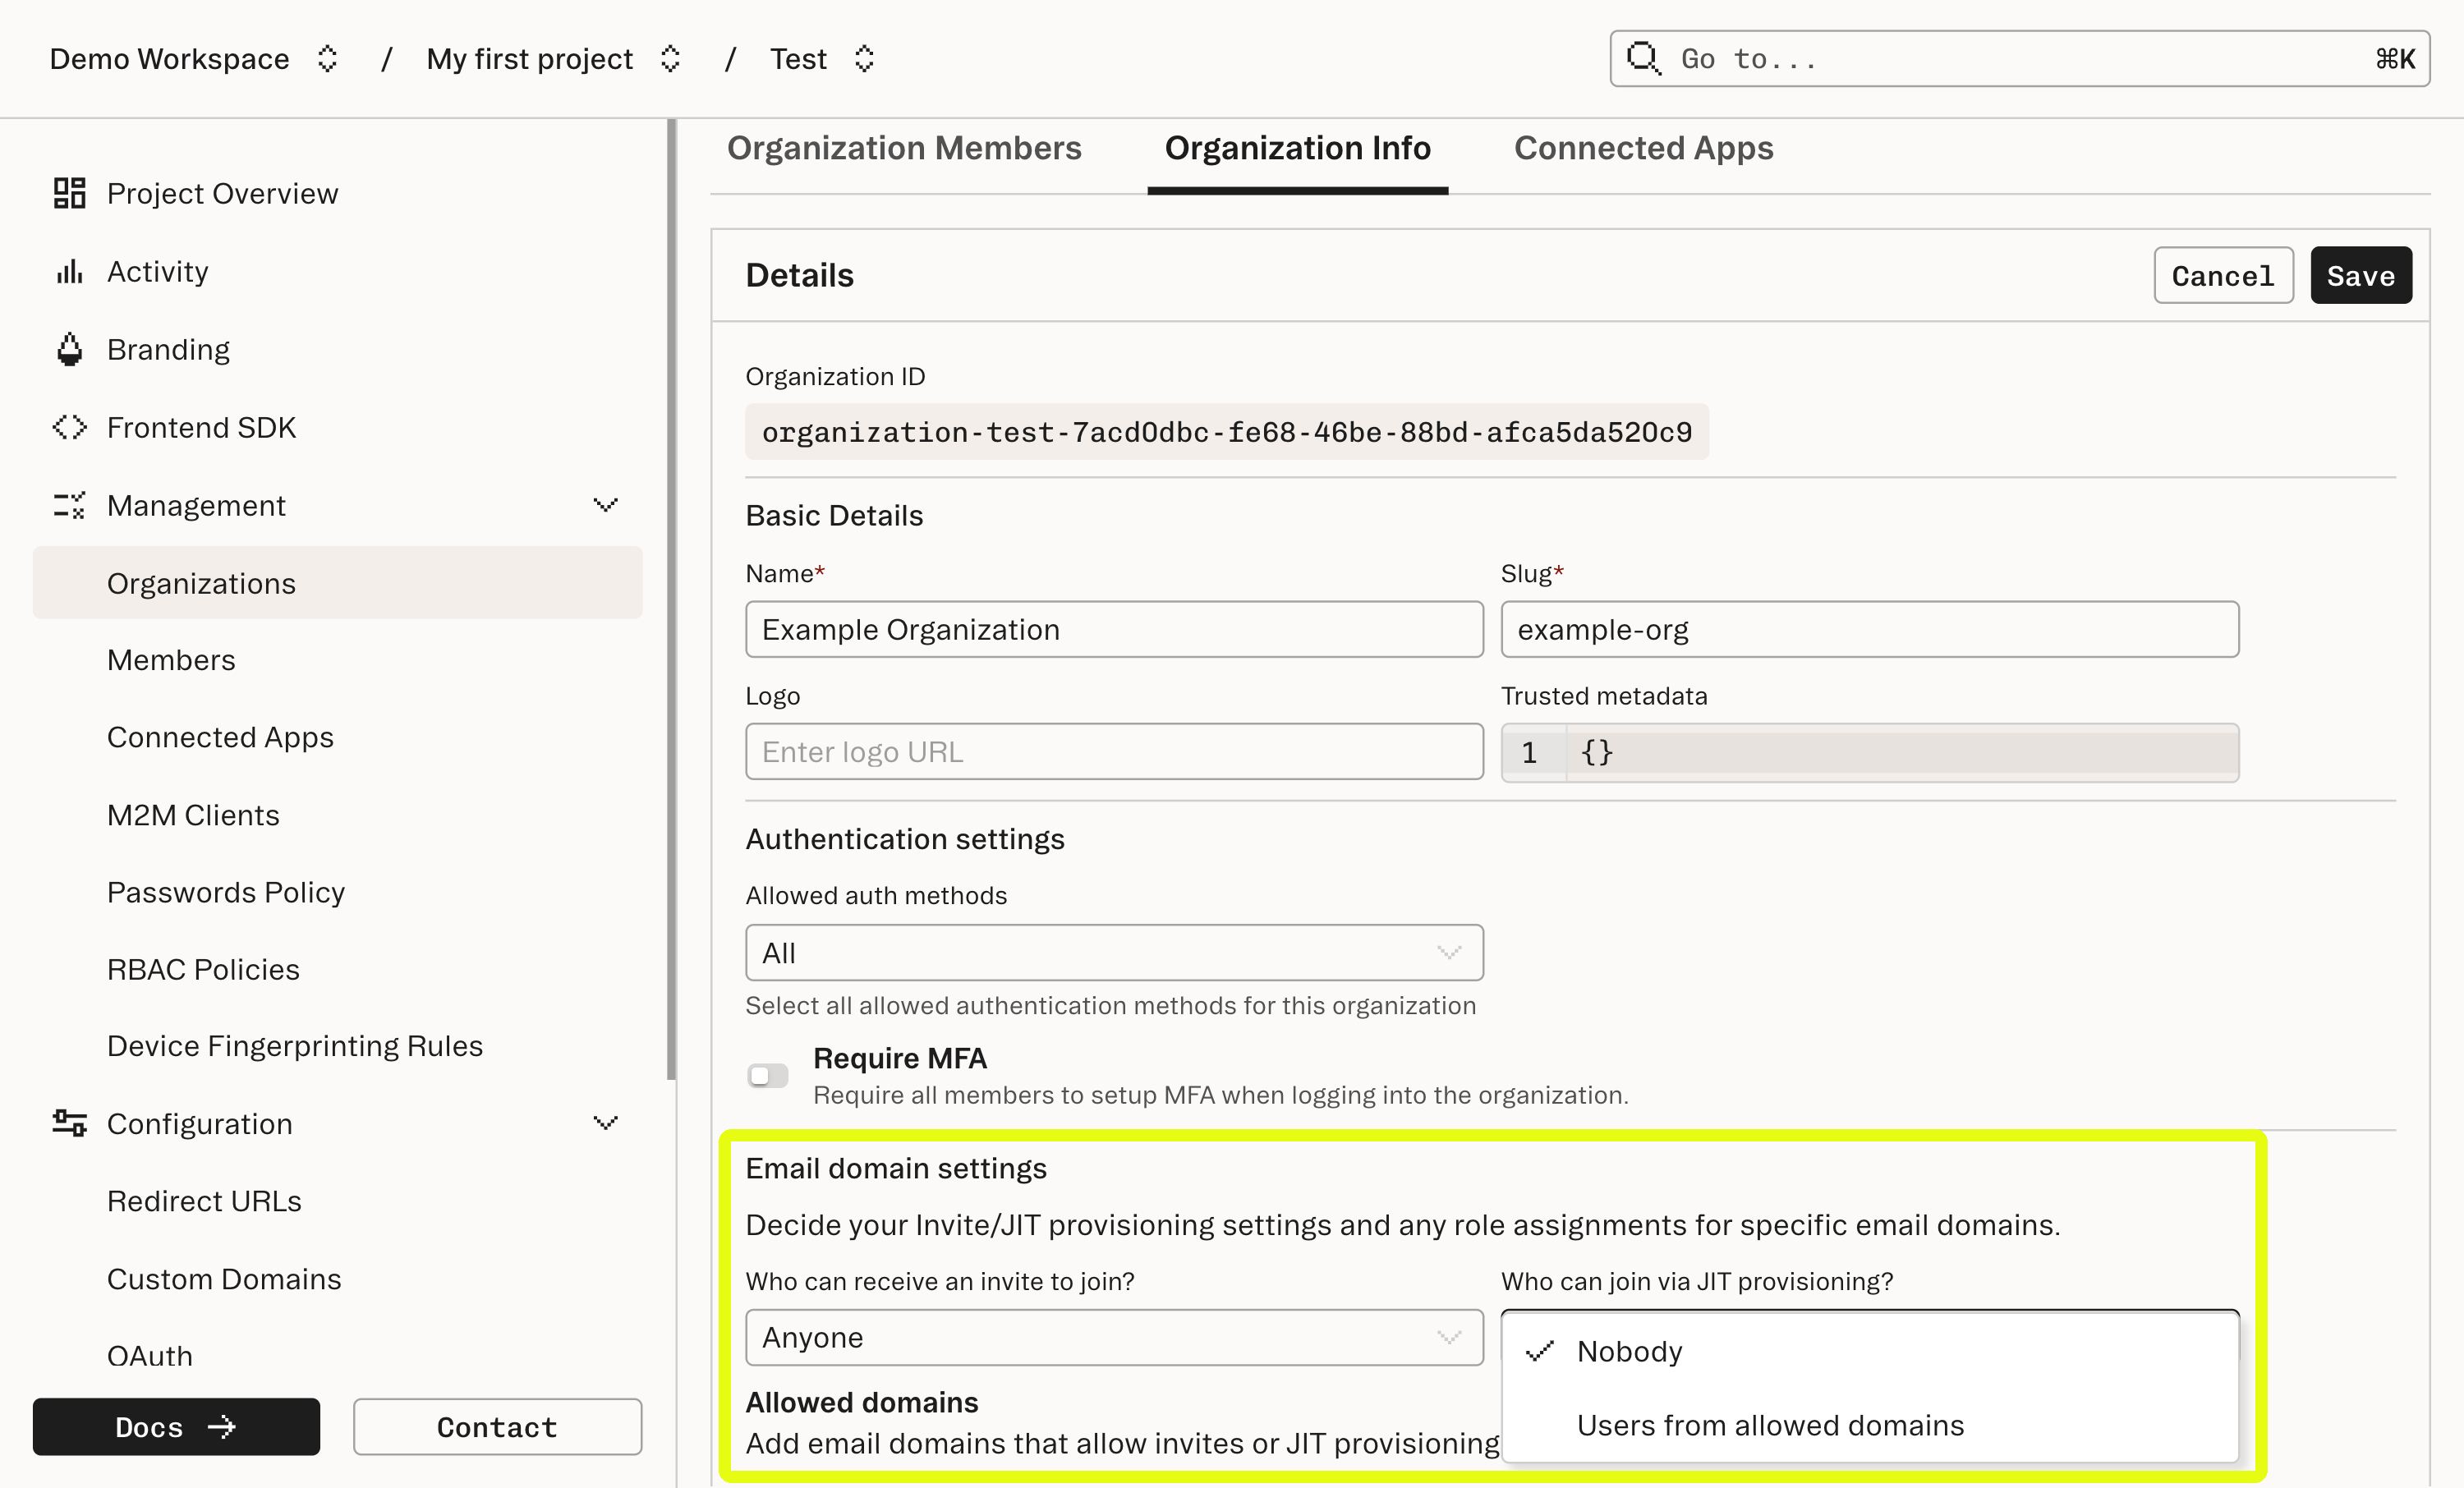Click the Contact button
2464x1488 pixels.
tap(496, 1427)
